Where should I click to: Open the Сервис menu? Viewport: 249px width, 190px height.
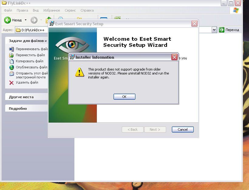(70, 10)
